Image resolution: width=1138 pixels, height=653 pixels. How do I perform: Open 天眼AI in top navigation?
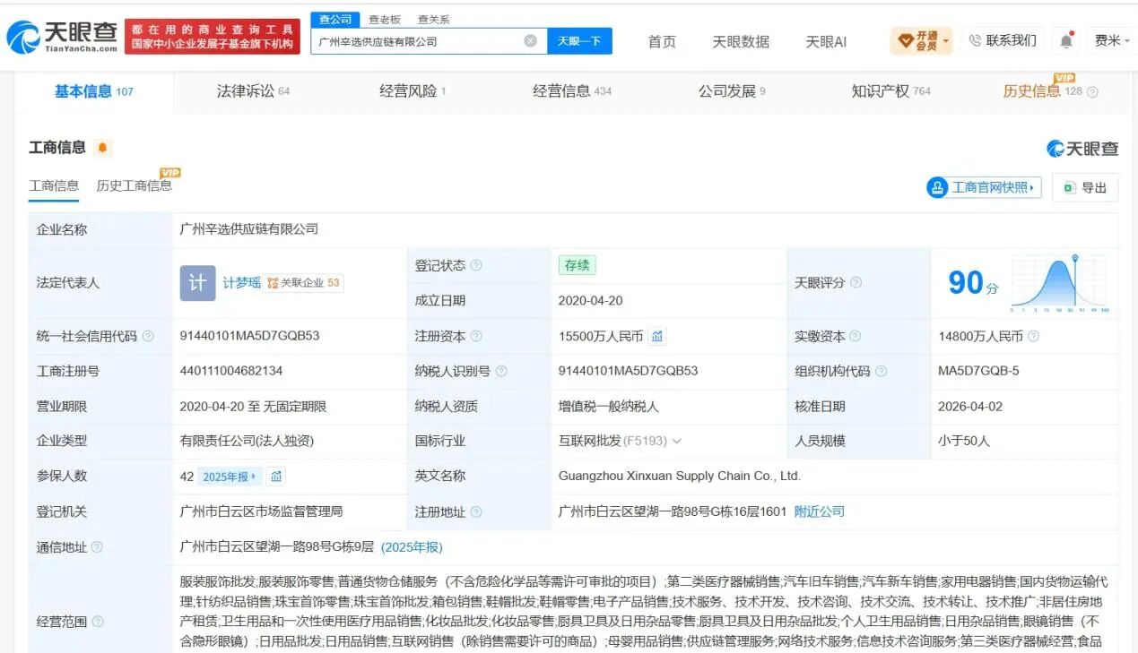coord(826,41)
